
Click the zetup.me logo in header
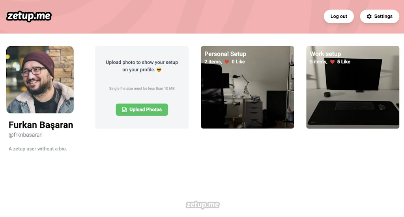click(29, 16)
